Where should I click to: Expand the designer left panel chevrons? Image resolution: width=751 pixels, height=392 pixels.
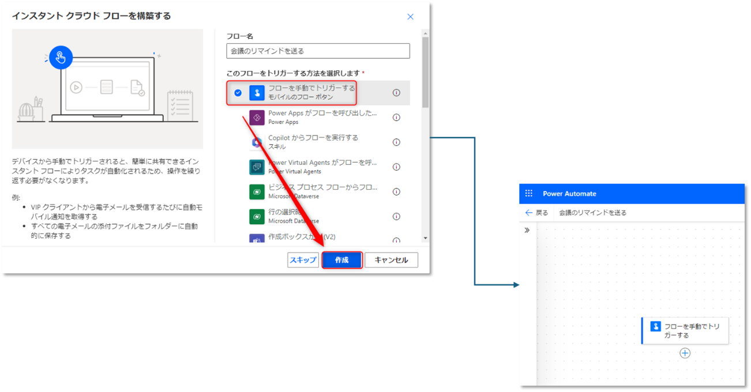click(527, 230)
